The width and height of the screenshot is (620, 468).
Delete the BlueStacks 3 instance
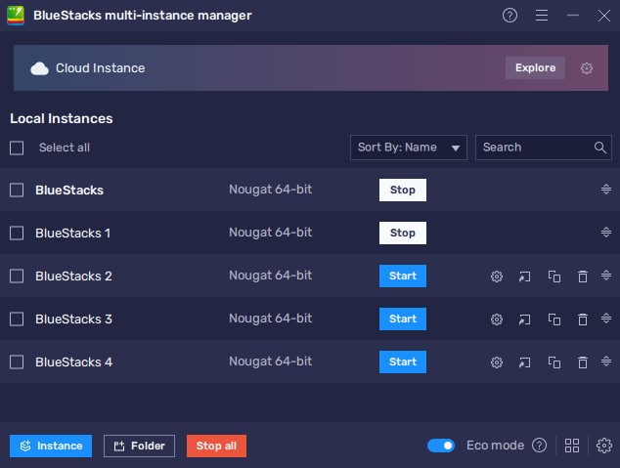click(583, 319)
